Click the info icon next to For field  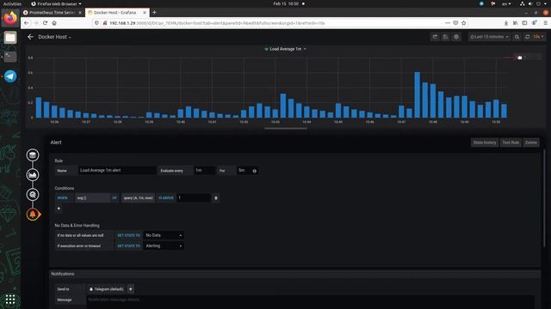click(x=255, y=171)
